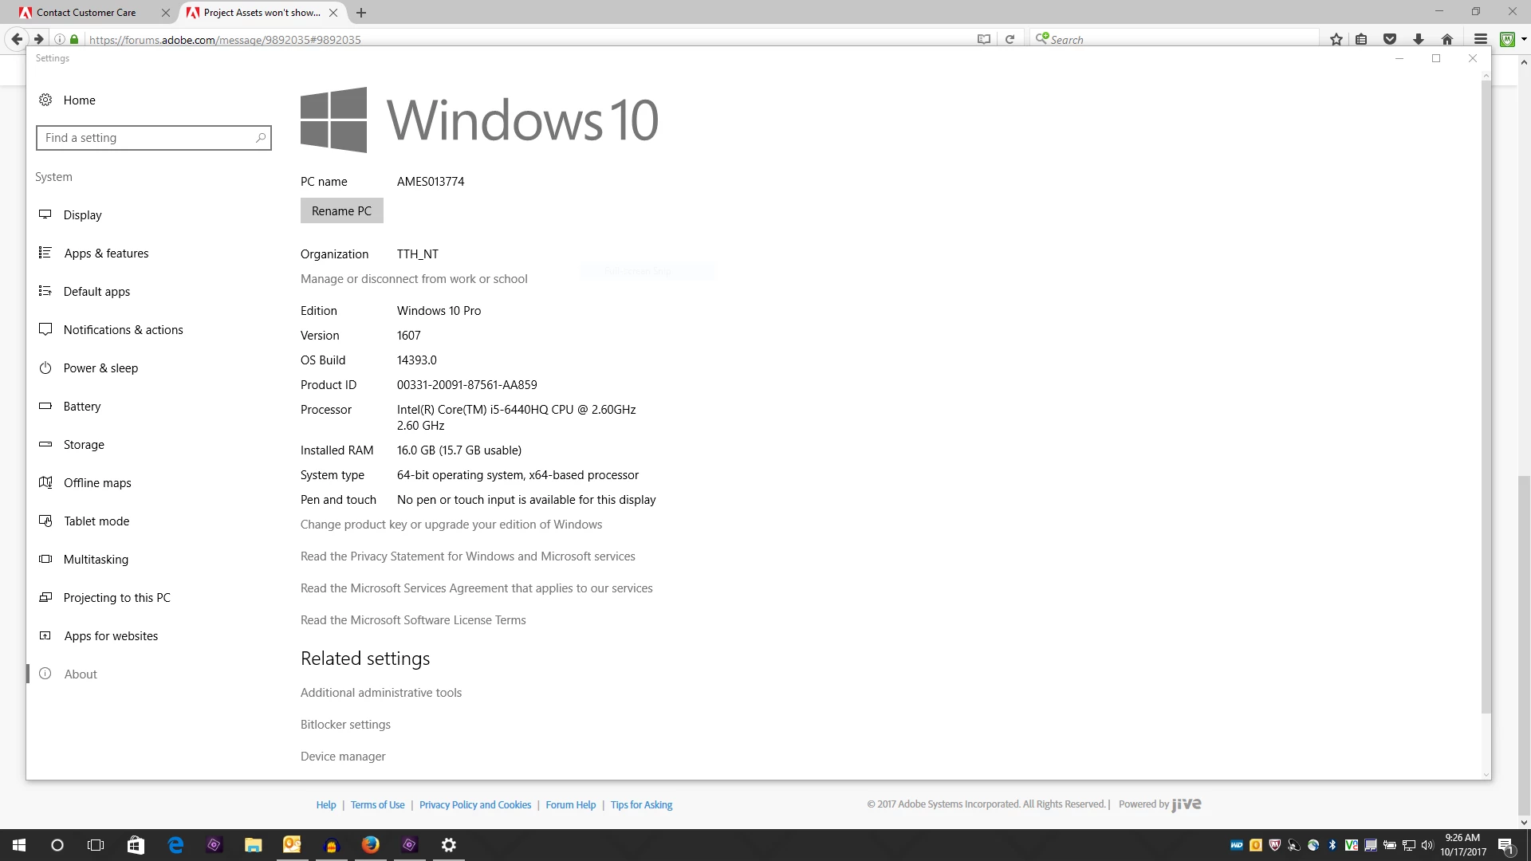The height and width of the screenshot is (861, 1531).
Task: Click the Firefox Pocket icon
Action: (1390, 39)
